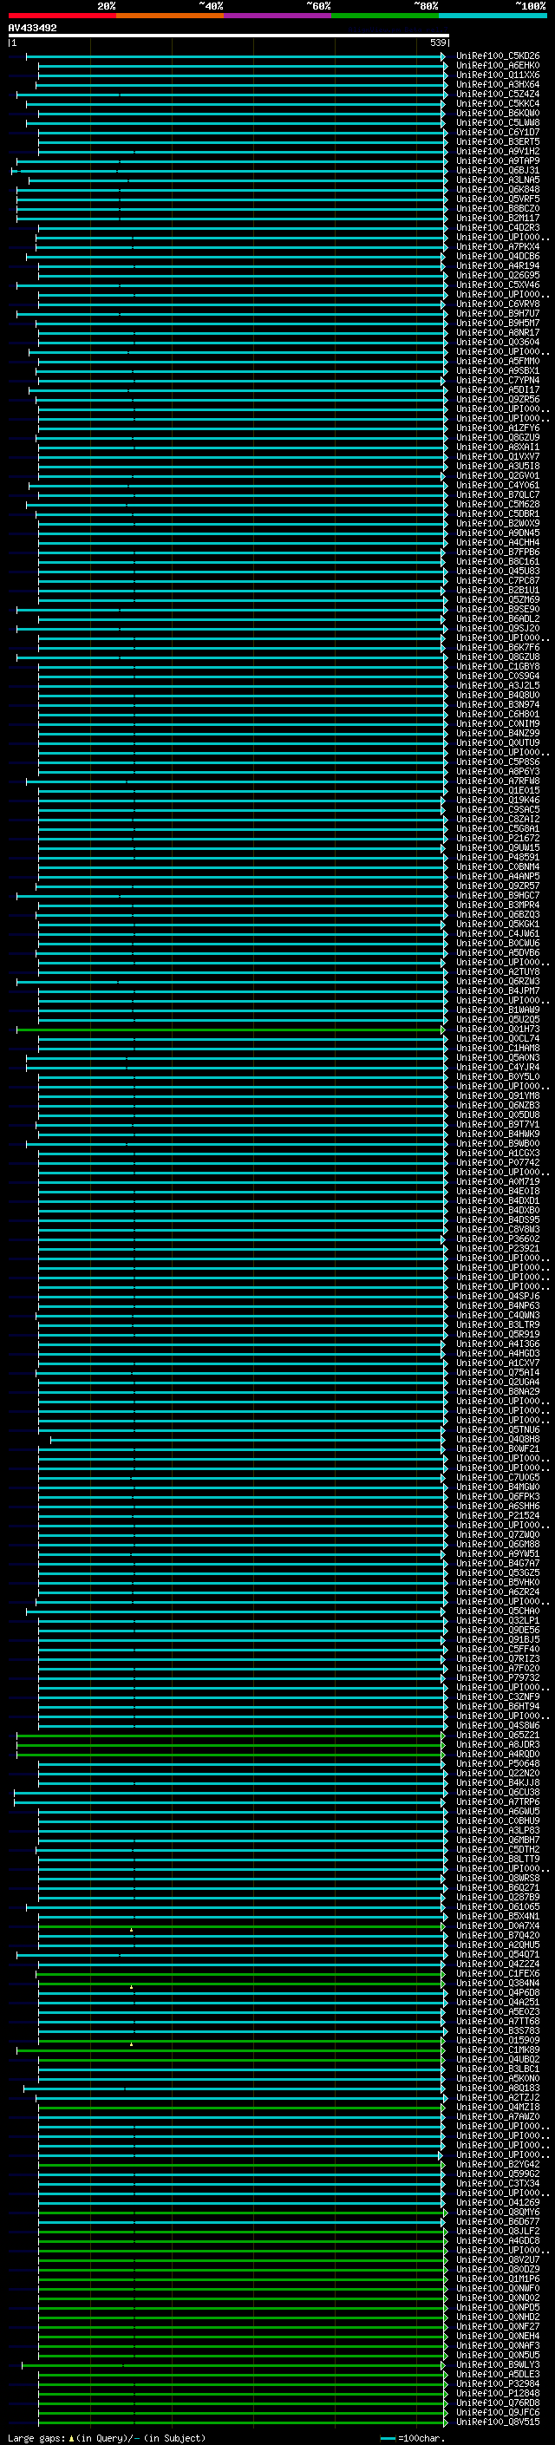Pick the UniRef100_Q5R919 entry
Image resolution: width=555 pixels, height=2445 pixels.
(498, 1334)
